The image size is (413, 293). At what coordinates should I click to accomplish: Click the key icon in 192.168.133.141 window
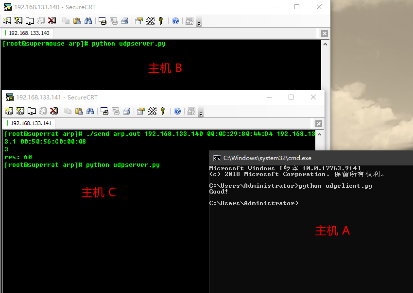pyautogui.click(x=162, y=111)
